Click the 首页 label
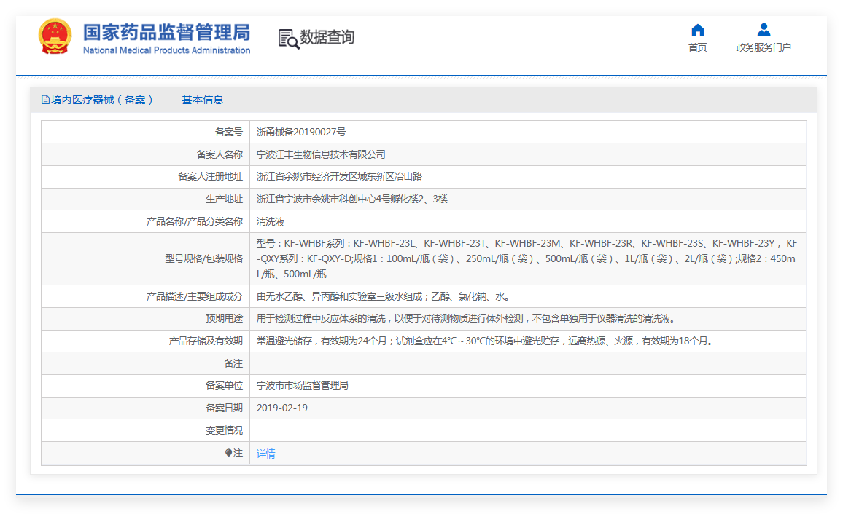Viewport: 843px width, 514px height. [x=698, y=47]
